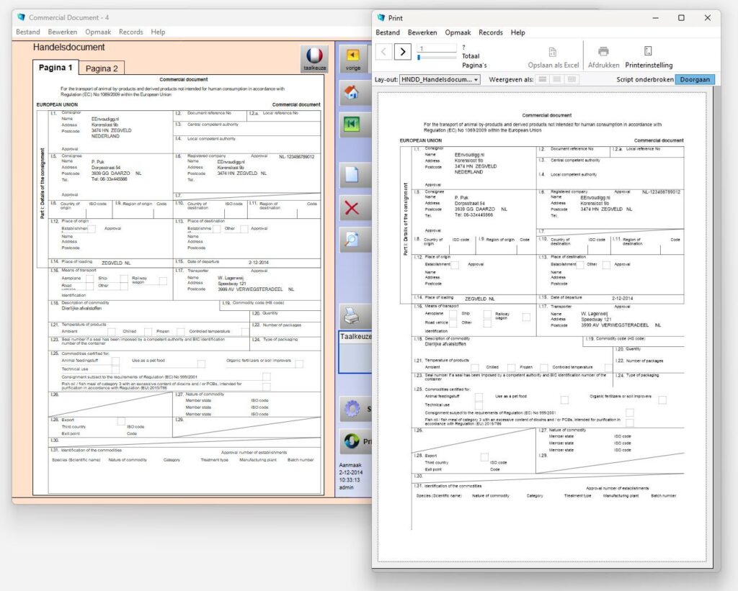Click the magnifier search document icon

pyautogui.click(x=352, y=240)
